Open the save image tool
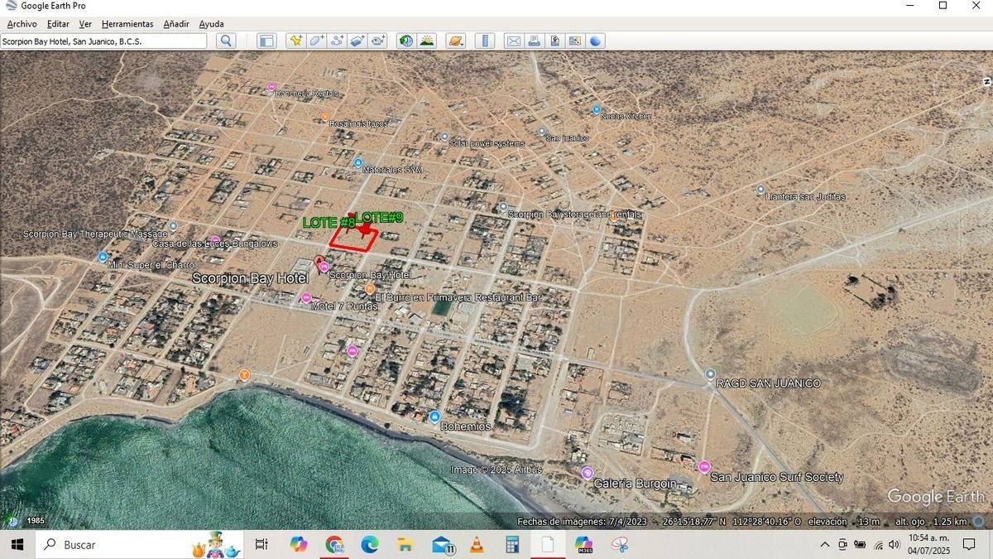The height and width of the screenshot is (559, 993). [554, 41]
